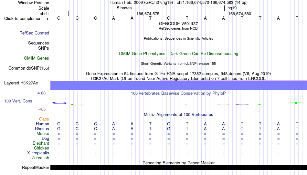The image size is (307, 175).
Task: Click 'Click to complement -->' label
Action: coord(26,19)
